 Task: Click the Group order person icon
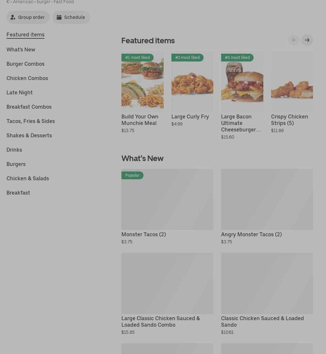[x=13, y=17]
